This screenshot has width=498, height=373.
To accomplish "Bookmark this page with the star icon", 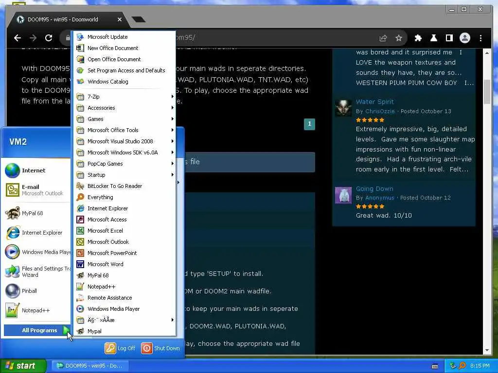I will point(399,38).
